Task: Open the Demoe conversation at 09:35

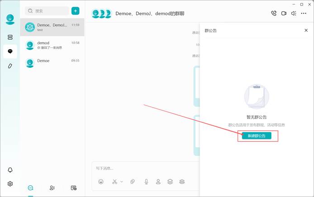Action: click(52, 63)
